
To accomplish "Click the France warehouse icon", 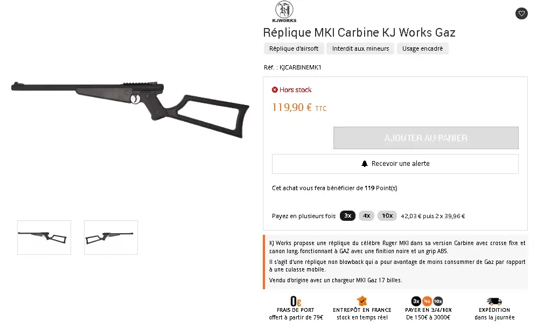I will click(x=362, y=301).
